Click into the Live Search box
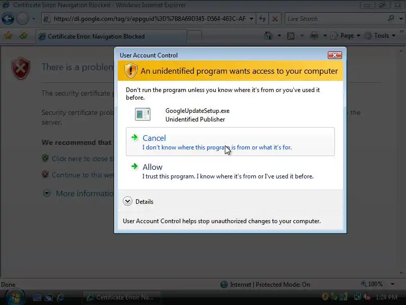This screenshot has width=406, height=305. pos(335,19)
